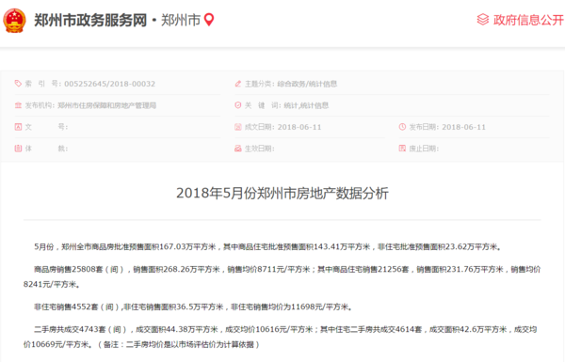Click the icon beside 关键词
Image resolution: width=565 pixels, height=362 pixels.
click(238, 105)
